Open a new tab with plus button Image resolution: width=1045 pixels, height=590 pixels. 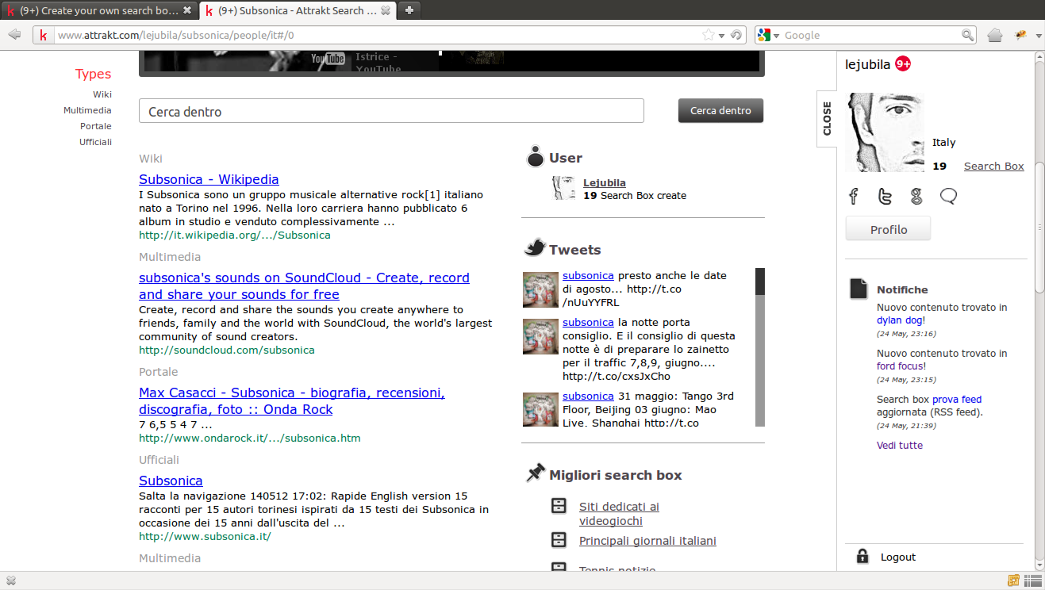409,10
